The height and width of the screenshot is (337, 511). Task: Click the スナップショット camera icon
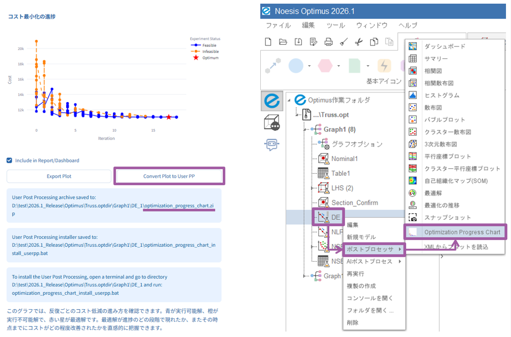[x=413, y=218]
